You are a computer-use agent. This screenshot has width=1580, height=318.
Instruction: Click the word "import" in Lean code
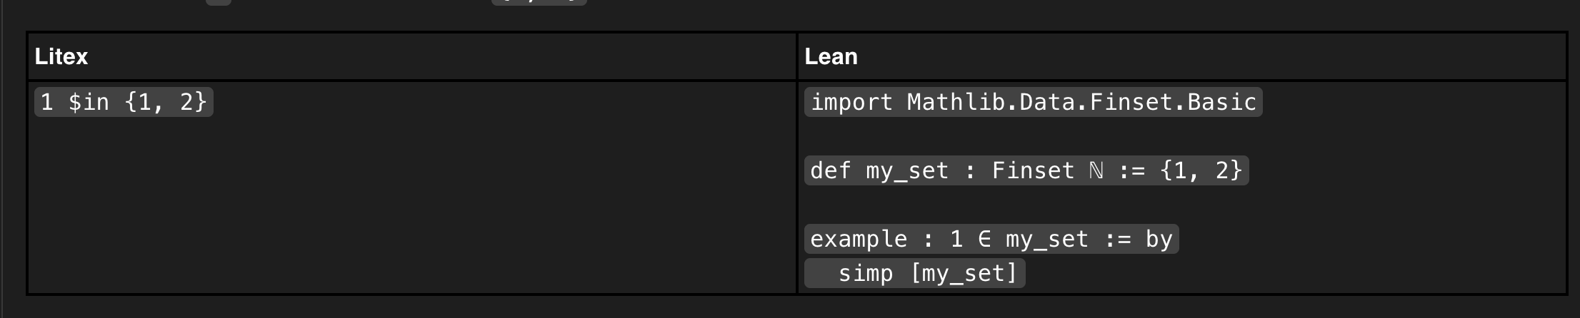click(851, 102)
